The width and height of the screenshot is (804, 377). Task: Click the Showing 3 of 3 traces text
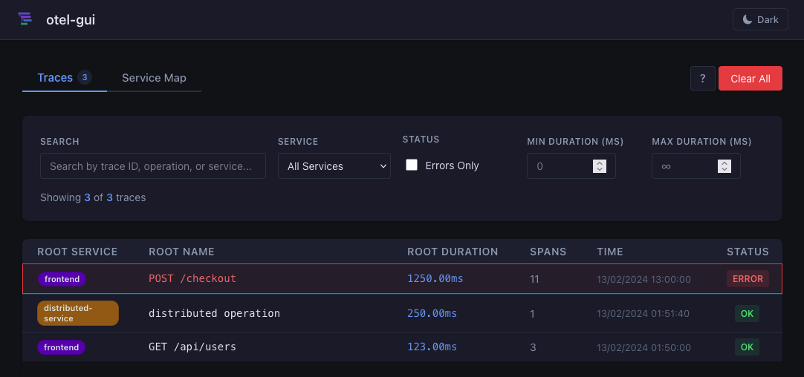[93, 197]
